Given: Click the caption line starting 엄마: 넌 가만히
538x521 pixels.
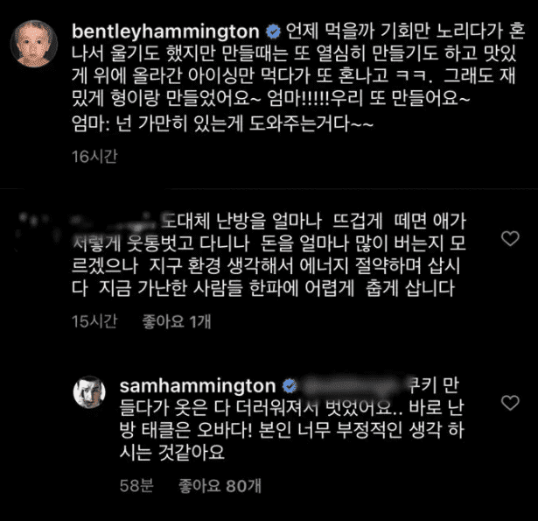Looking at the screenshot, I should [222, 123].
